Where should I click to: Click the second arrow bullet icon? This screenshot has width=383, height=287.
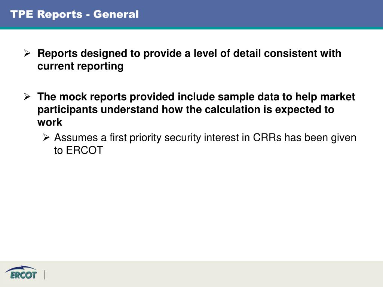[27, 96]
